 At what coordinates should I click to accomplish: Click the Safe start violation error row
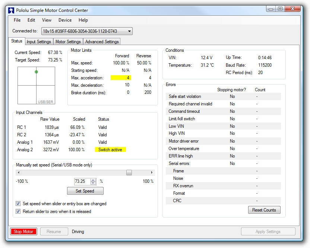point(224,96)
